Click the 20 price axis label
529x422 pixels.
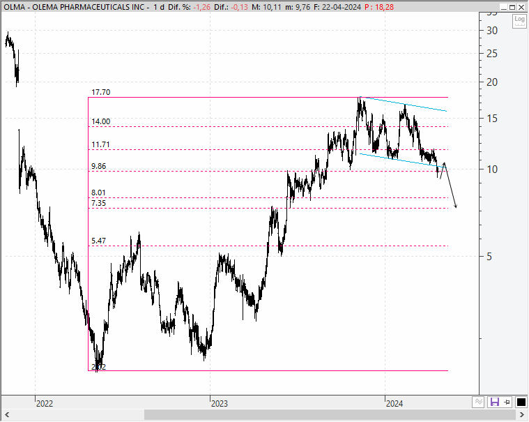492,82
